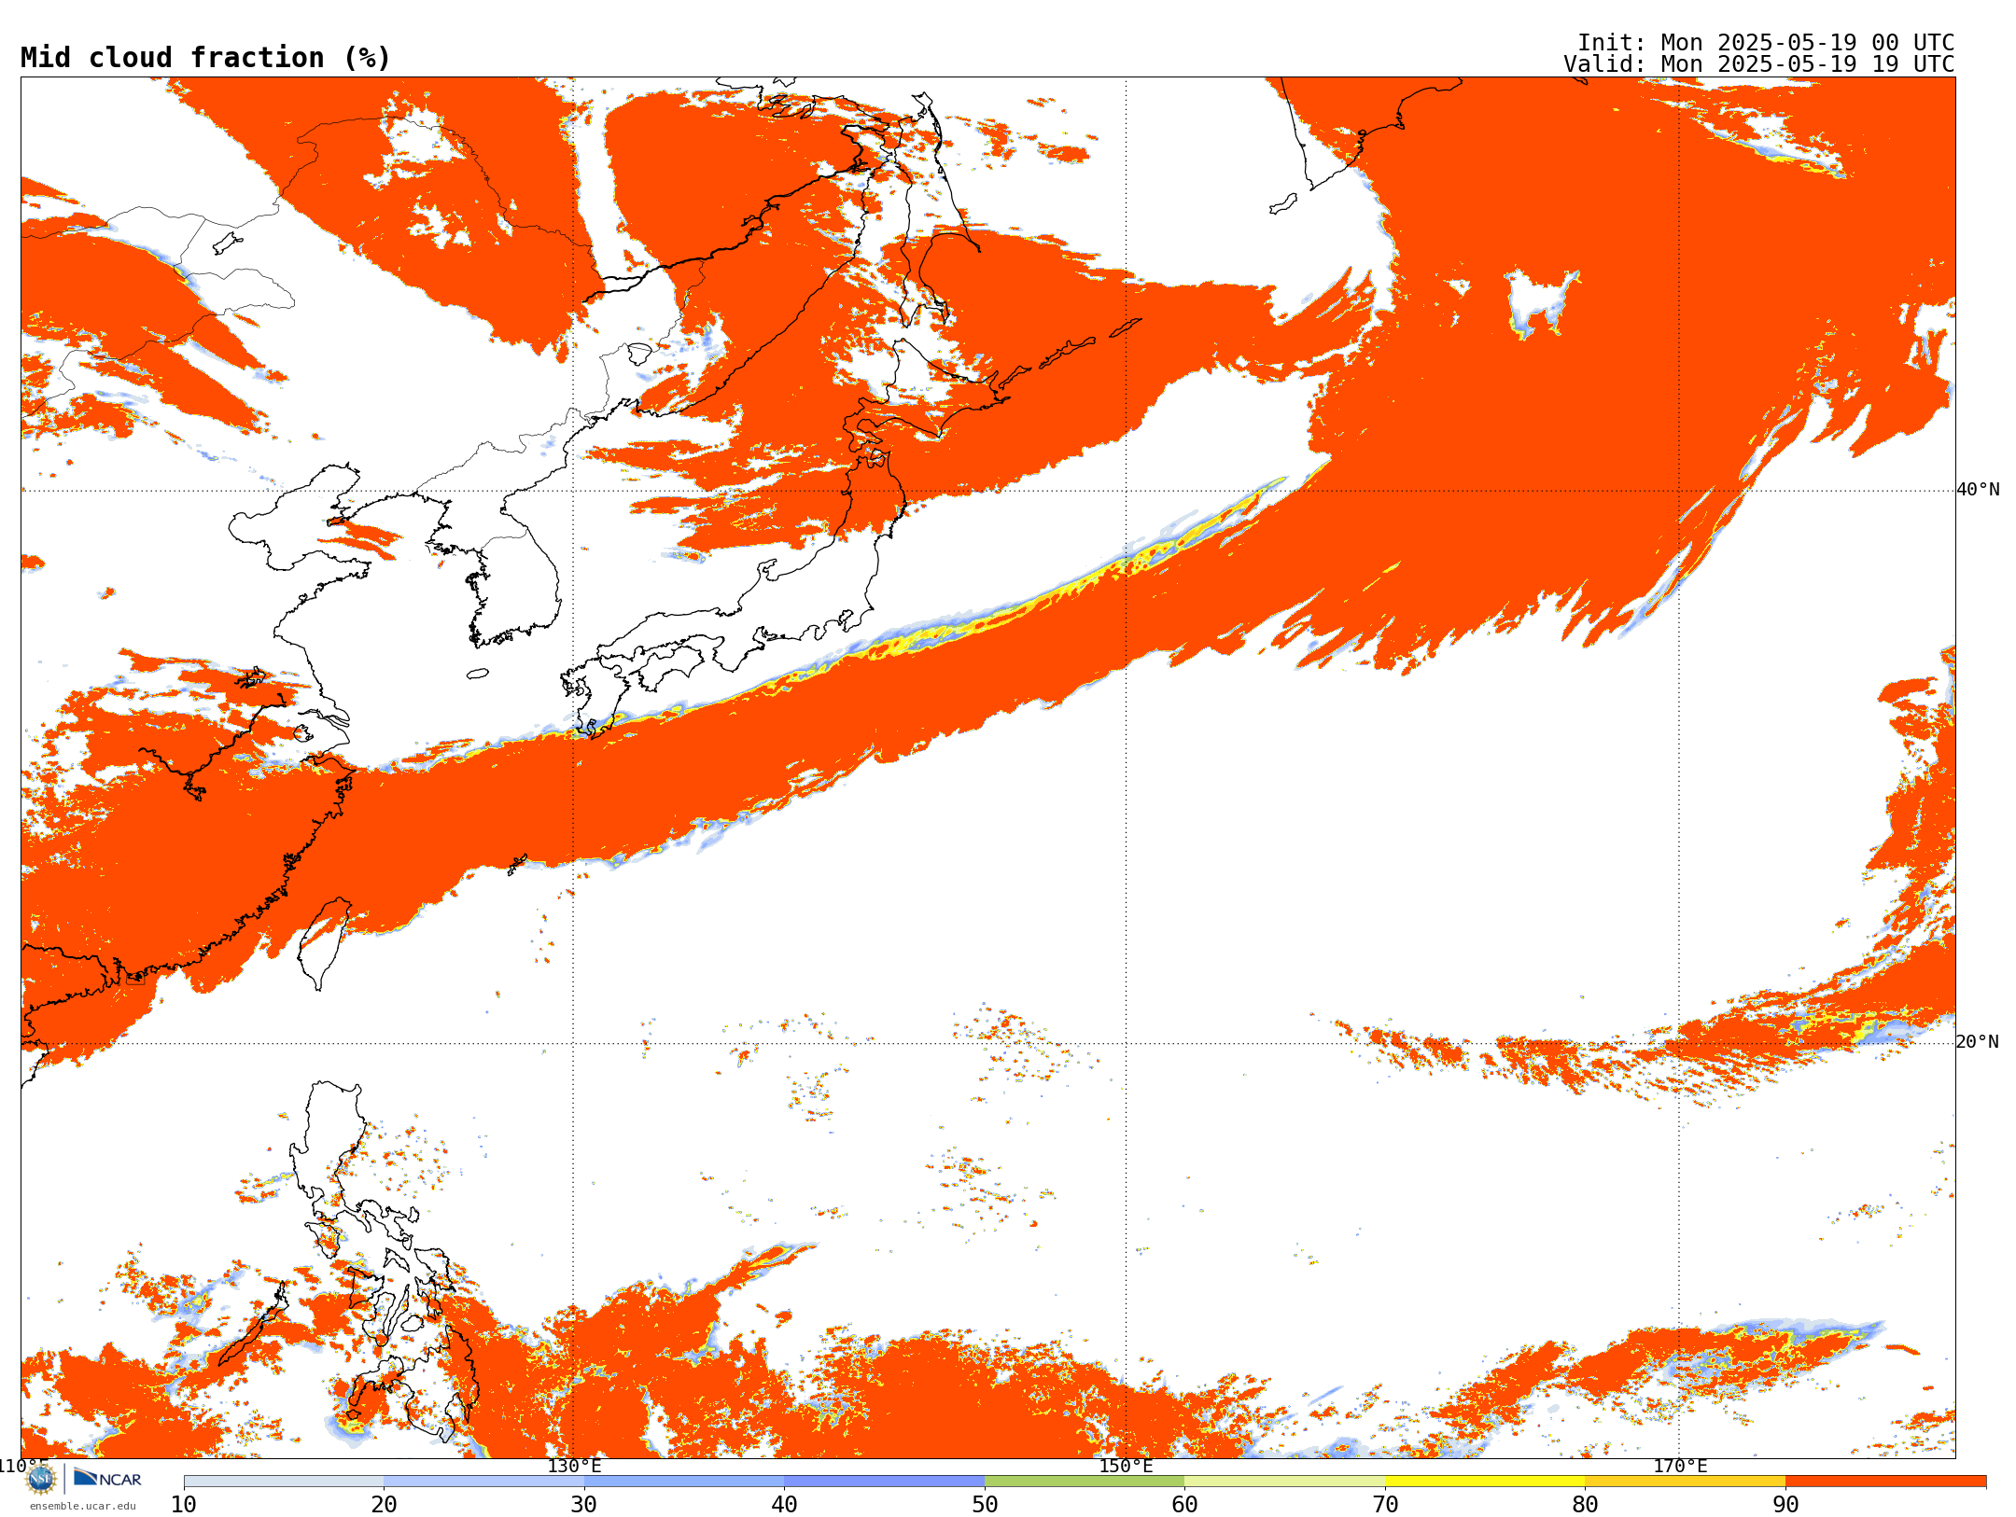Click the 'Init: Mon 2025-05-19 00 UTC' text
The width and height of the screenshot is (2016, 1517).
click(x=1766, y=43)
